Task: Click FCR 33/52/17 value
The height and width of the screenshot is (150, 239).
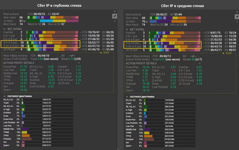Action: (x=91, y=42)
